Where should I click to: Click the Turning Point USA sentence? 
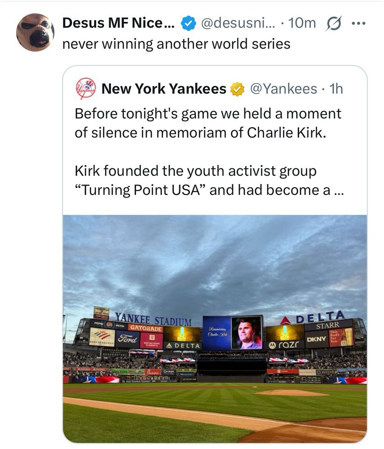[x=209, y=180]
